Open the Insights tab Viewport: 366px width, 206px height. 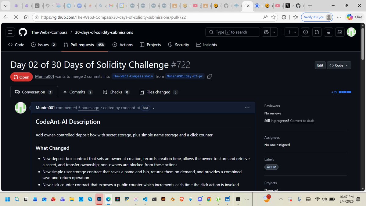(x=206, y=45)
